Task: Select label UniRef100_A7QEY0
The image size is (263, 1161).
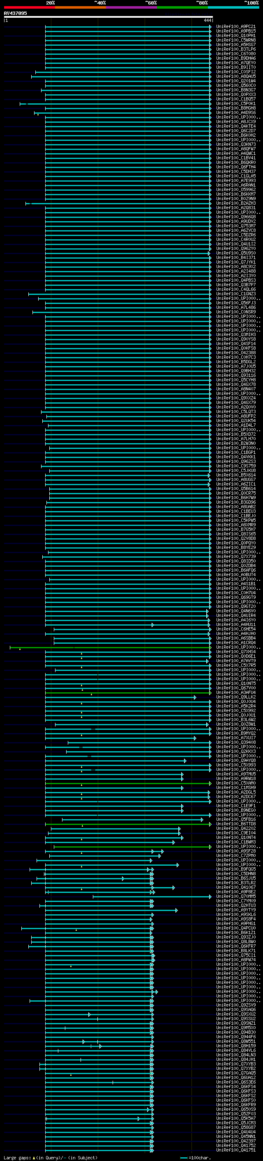Action: point(236,63)
